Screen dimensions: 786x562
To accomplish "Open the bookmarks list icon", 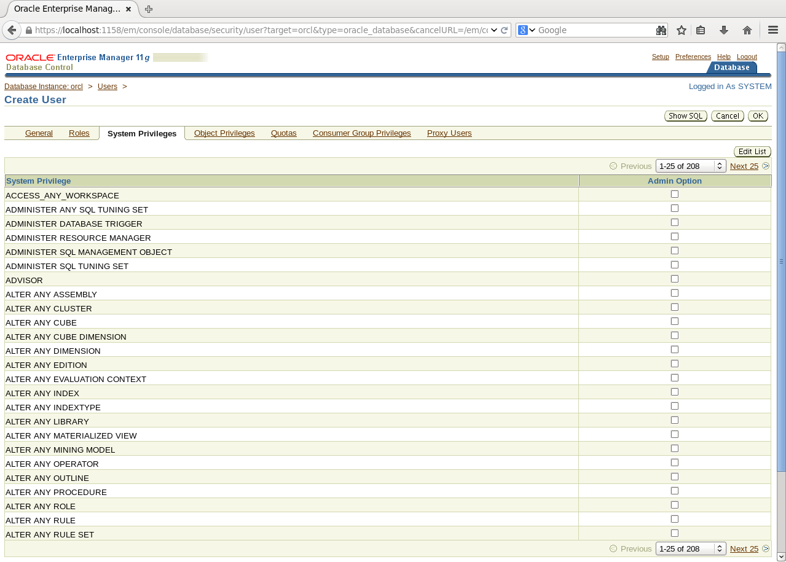I will 701,30.
